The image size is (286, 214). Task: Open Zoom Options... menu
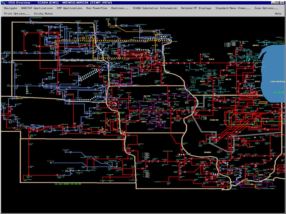coord(266,8)
